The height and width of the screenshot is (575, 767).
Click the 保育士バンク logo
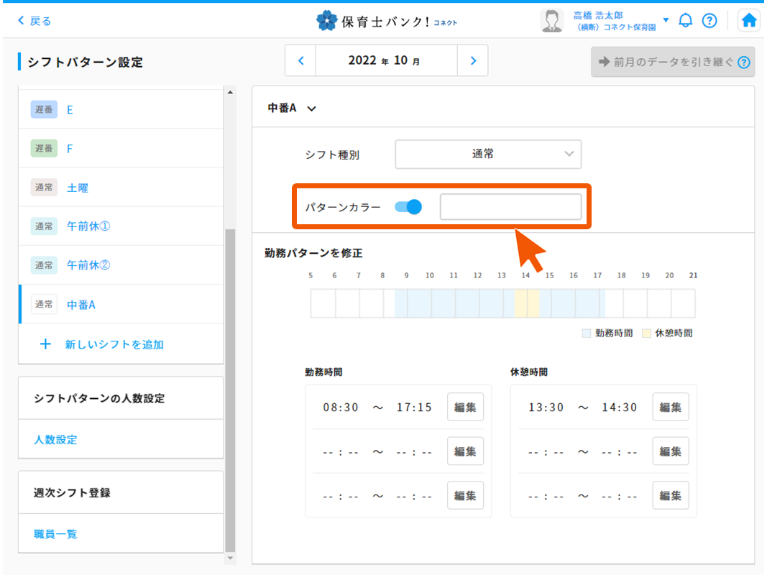[x=387, y=21]
